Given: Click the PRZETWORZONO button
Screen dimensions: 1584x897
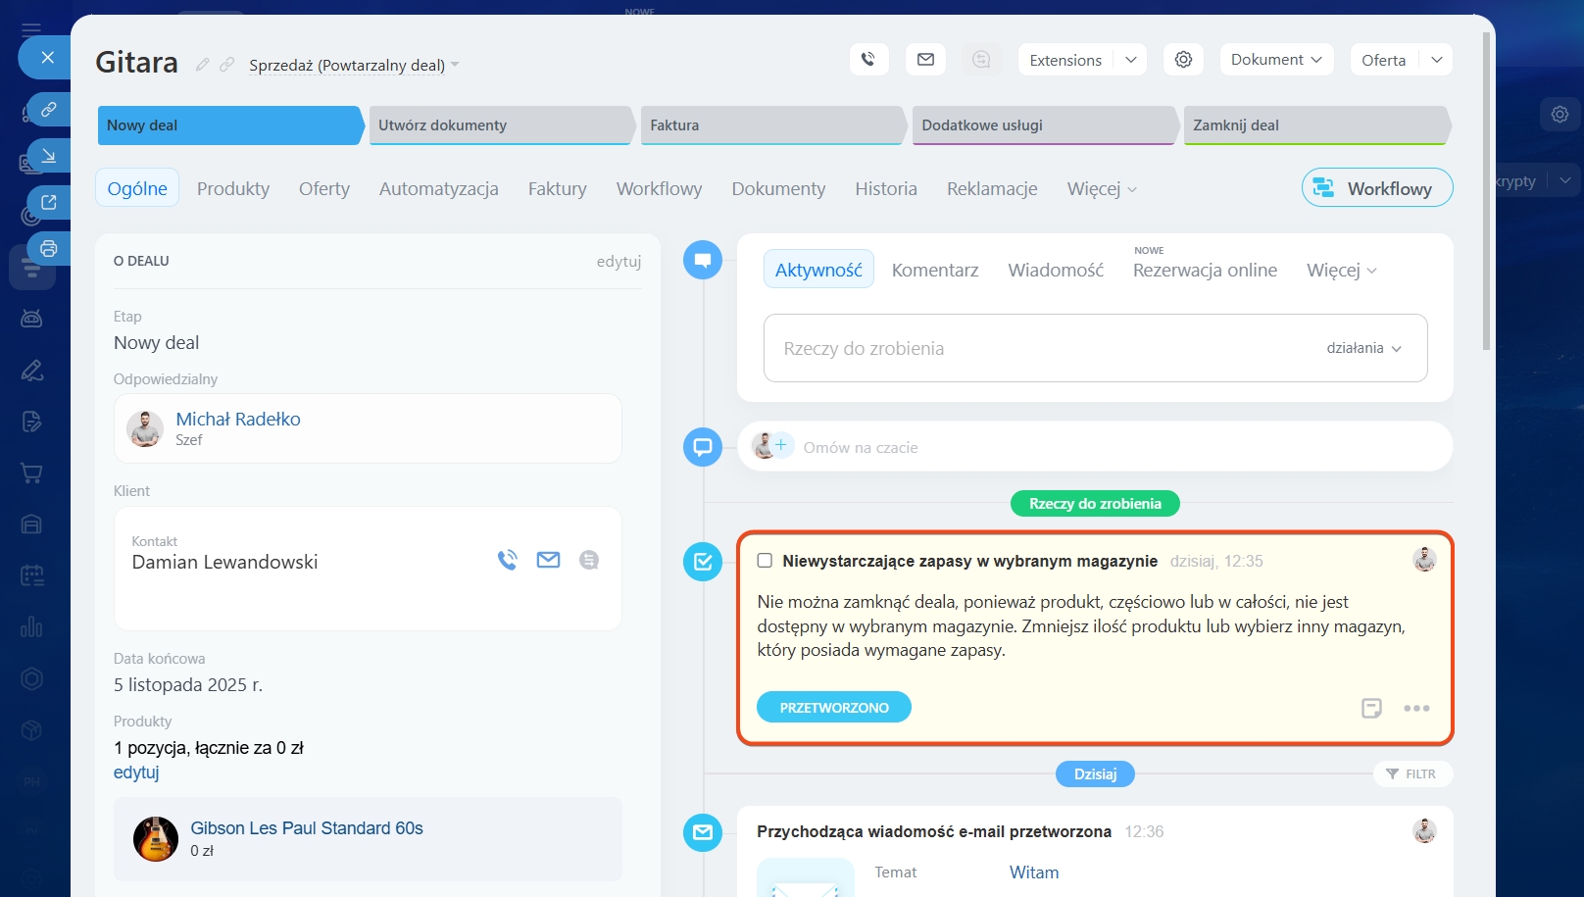Looking at the screenshot, I should (x=833, y=708).
